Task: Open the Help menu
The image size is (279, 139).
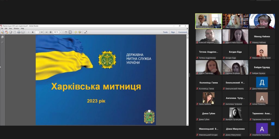Action: 22,28
